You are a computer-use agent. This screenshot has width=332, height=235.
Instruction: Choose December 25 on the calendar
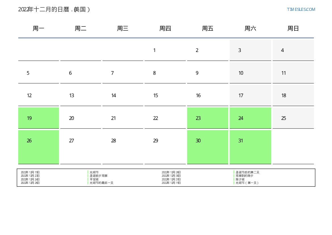[x=293, y=118]
